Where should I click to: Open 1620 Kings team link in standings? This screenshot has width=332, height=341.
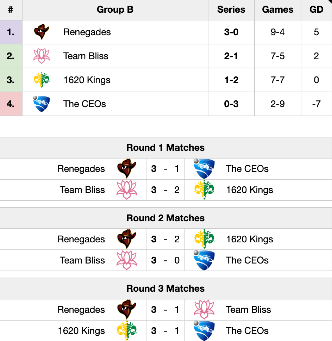click(x=87, y=80)
